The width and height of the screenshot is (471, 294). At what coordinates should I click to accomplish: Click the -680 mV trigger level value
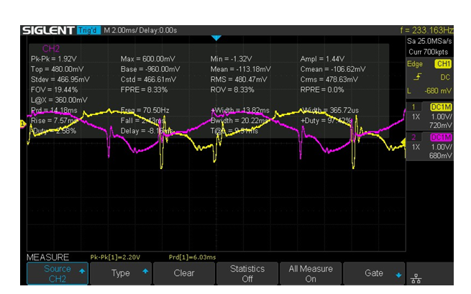pos(438,91)
